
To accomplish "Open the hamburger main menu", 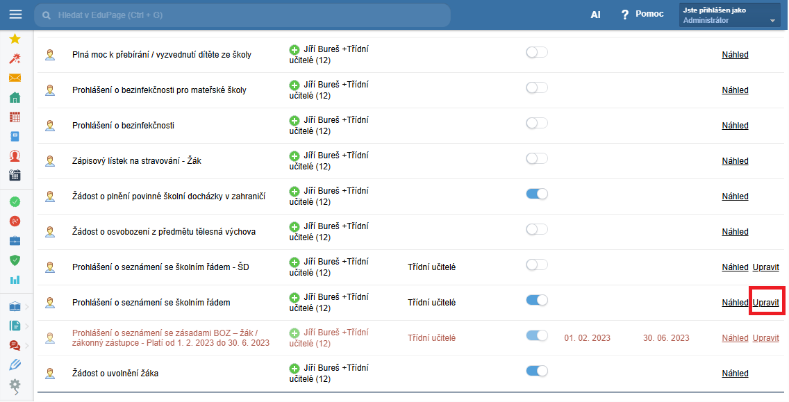I will pos(15,15).
